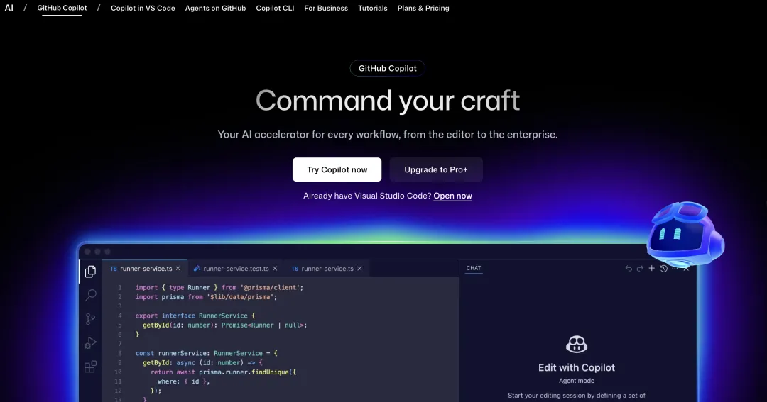
Task: Open the Run and Debug icon
Action: [90, 343]
